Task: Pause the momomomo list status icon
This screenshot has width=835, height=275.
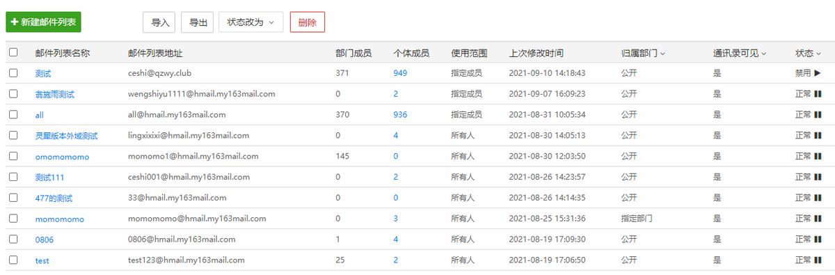Action: pyautogui.click(x=818, y=219)
